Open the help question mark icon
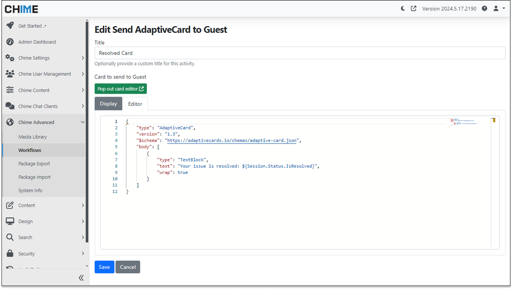The height and width of the screenshot is (289, 512). click(484, 9)
